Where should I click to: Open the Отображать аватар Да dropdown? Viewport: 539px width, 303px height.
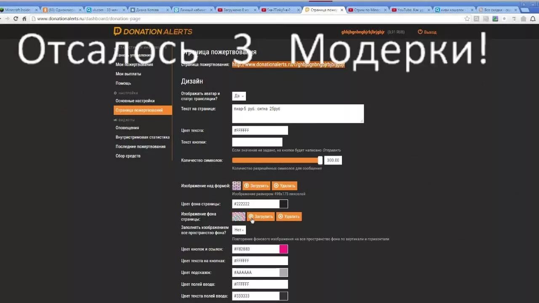click(239, 96)
